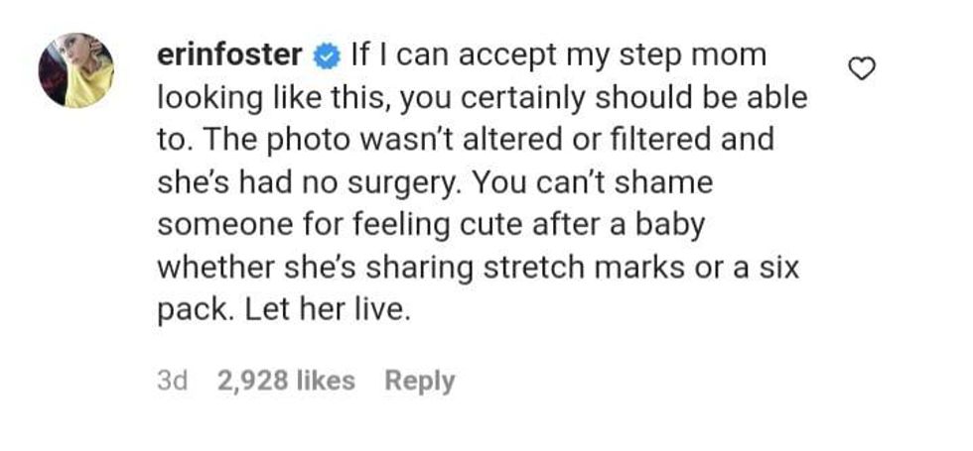Click the 3d timestamp
Screen dimensions: 973x451
[173, 381]
